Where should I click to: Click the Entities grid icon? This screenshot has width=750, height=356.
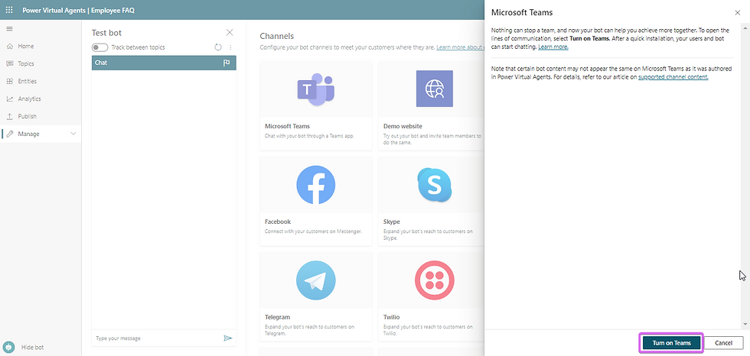pyautogui.click(x=9, y=81)
